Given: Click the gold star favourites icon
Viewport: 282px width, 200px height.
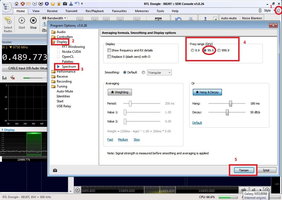Looking at the screenshot, I should coord(53,4).
